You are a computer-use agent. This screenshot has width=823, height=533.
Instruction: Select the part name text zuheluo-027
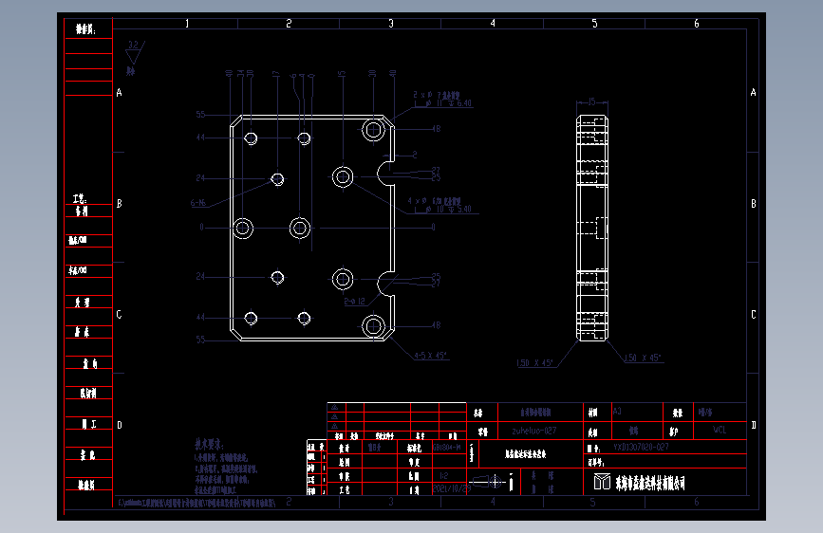[x=533, y=431]
